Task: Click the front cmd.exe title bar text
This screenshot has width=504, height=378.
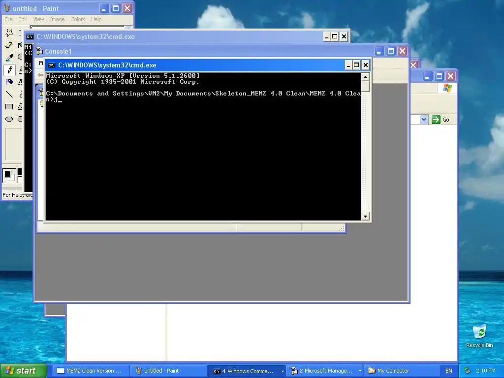Action: click(107, 65)
